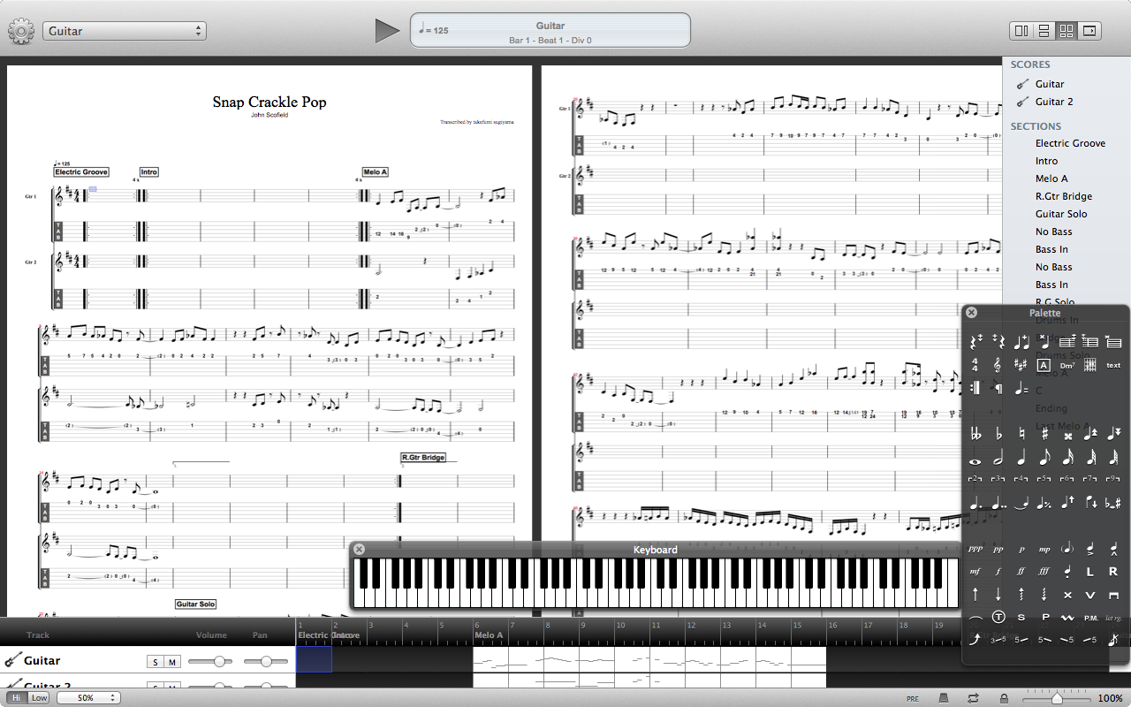Select the repeat barline icon in the Palette
Screen dimensions: 1131x707
coord(975,387)
